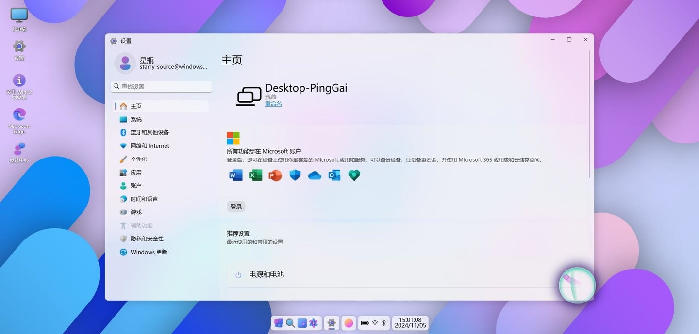Maximize the 设置 window

click(569, 40)
